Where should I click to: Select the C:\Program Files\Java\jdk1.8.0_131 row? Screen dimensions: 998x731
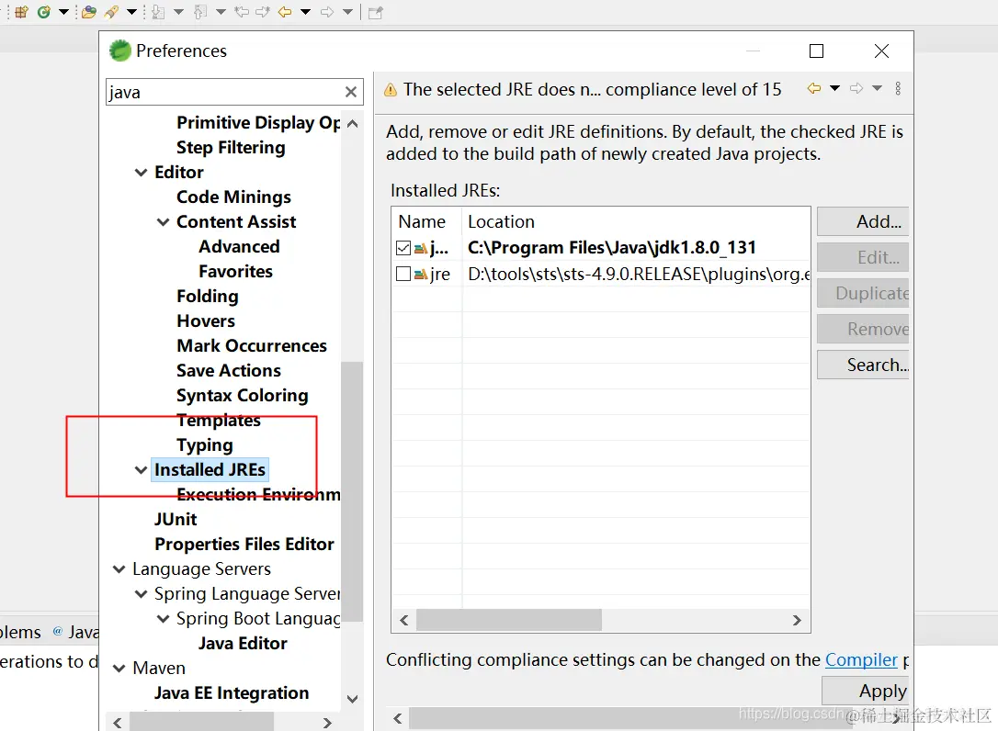click(x=601, y=247)
